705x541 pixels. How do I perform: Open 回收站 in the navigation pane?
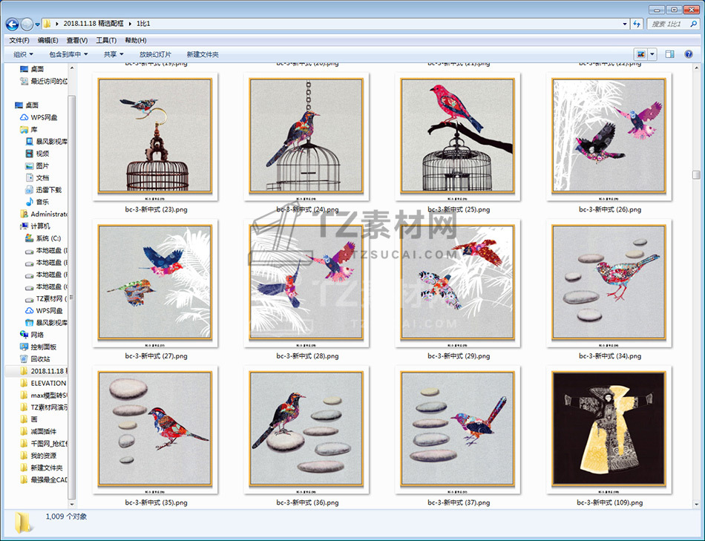[40, 358]
